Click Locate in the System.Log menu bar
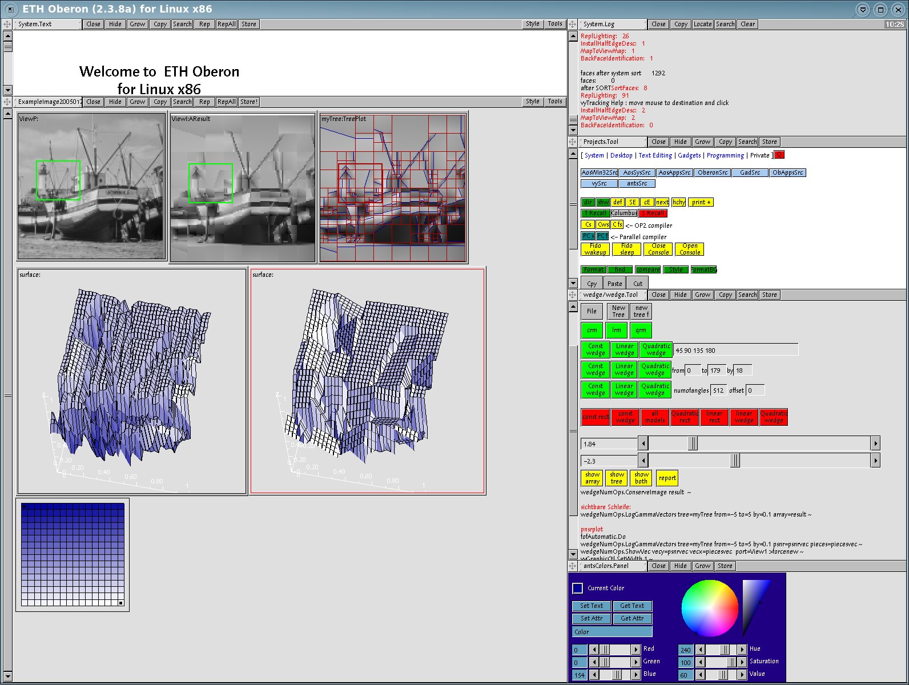909x685 pixels. pos(703,24)
